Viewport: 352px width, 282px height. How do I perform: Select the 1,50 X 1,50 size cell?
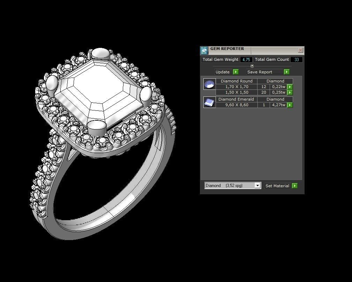[237, 92]
